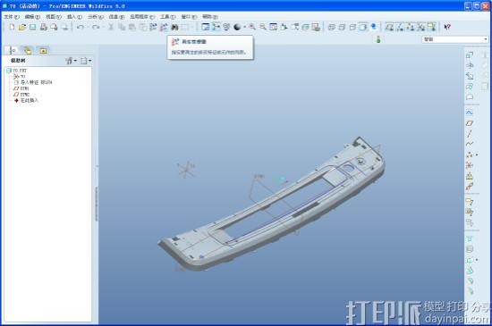Click the Undo arrow

pos(81,28)
